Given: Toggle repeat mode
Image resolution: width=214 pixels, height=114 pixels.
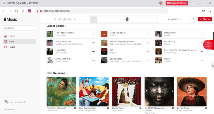Looking at the screenshot, I should click(x=75, y=19).
